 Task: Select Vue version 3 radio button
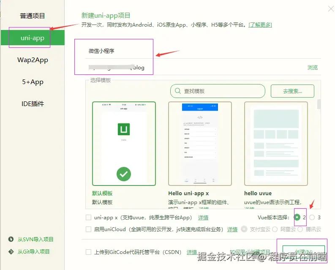click(x=312, y=218)
